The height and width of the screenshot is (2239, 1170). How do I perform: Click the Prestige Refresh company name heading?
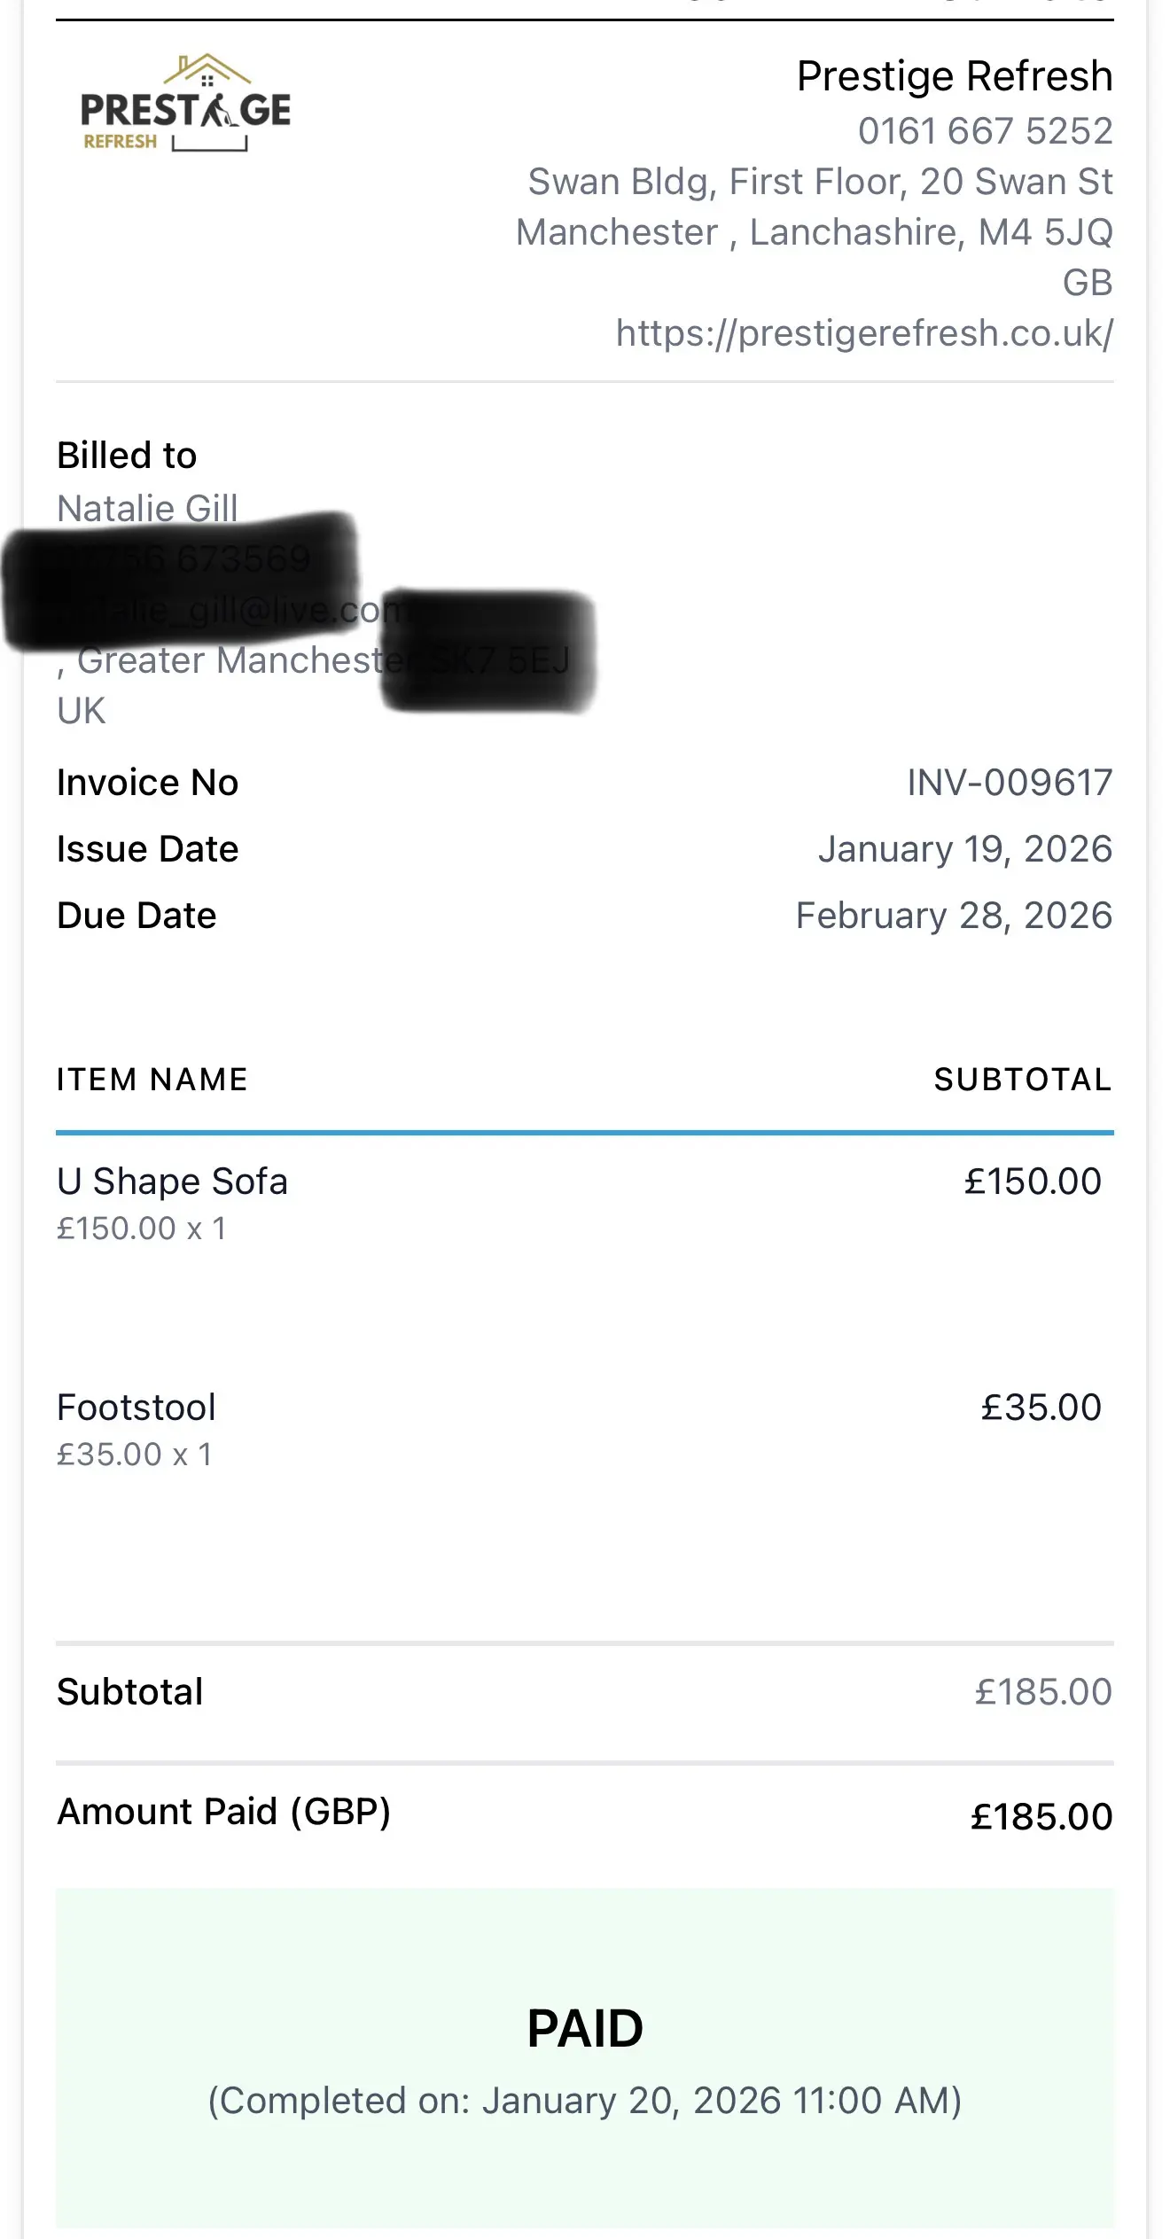tap(954, 76)
